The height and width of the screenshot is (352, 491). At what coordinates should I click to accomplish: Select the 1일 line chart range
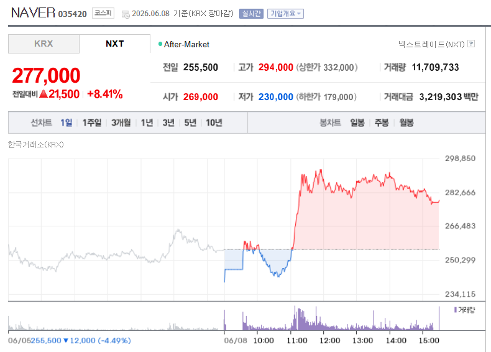[67, 123]
